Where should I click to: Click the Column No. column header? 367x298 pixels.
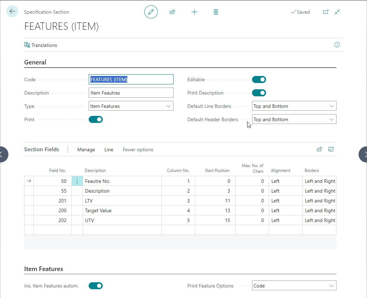click(178, 171)
